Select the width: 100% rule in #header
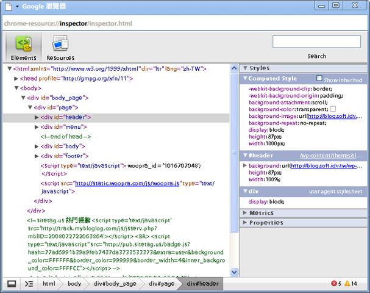The width and height of the screenshot is (370, 293). [265, 179]
